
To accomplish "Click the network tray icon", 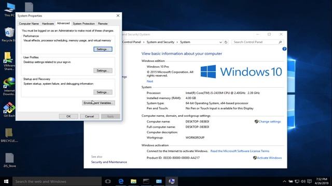I will [x=297, y=181].
